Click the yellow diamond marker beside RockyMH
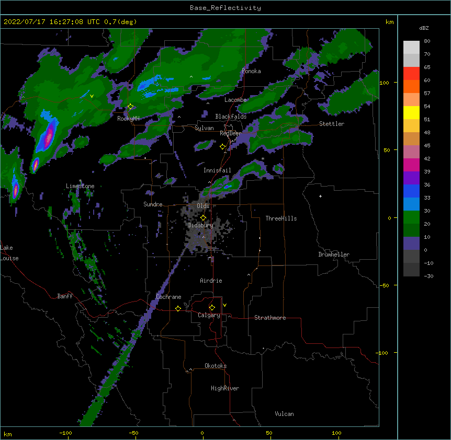 click(x=130, y=107)
